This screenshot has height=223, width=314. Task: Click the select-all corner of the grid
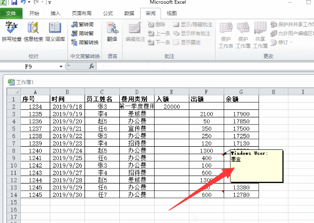pos(14,92)
